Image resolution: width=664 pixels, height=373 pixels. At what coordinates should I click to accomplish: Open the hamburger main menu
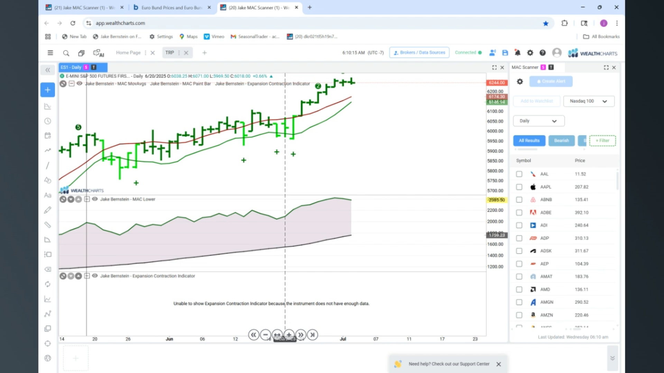50,53
